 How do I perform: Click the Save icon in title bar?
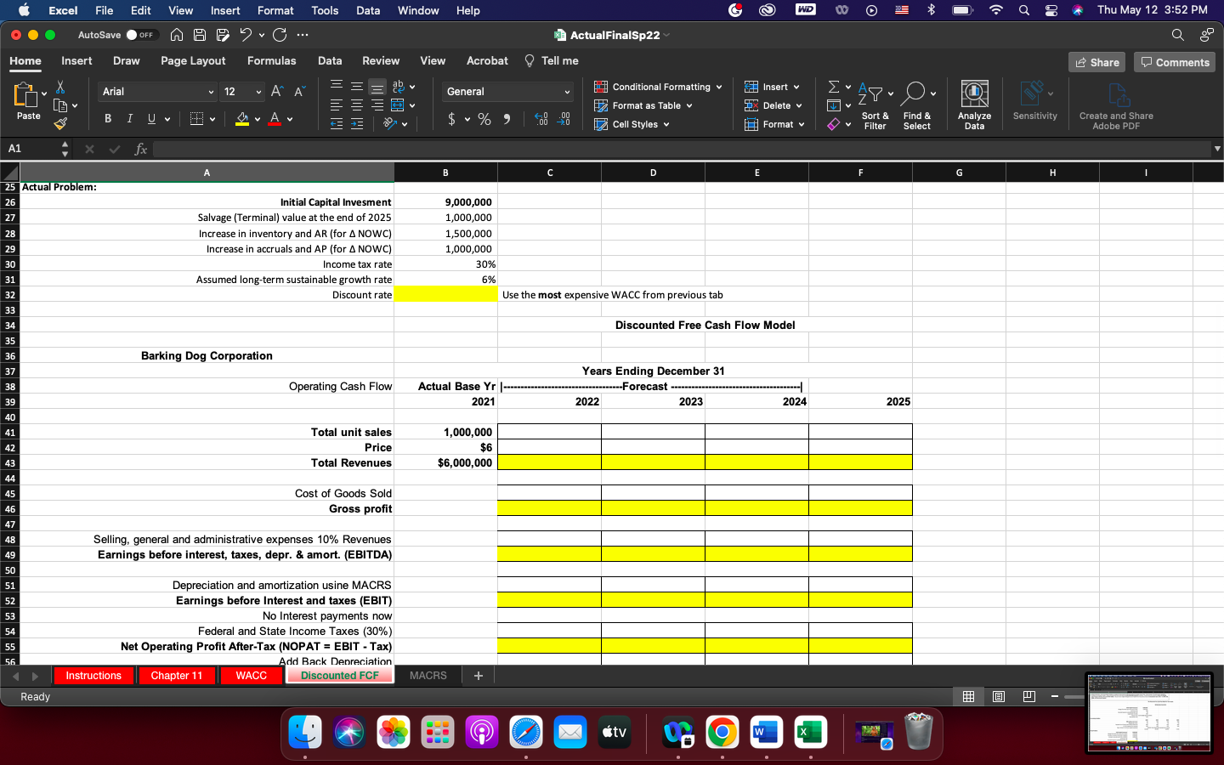pyautogui.click(x=200, y=35)
